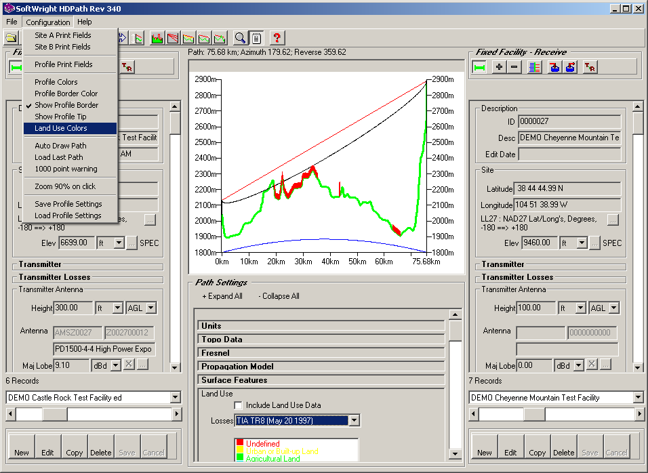Click Site A Print Fields menu item
The image size is (648, 473).
(x=63, y=35)
